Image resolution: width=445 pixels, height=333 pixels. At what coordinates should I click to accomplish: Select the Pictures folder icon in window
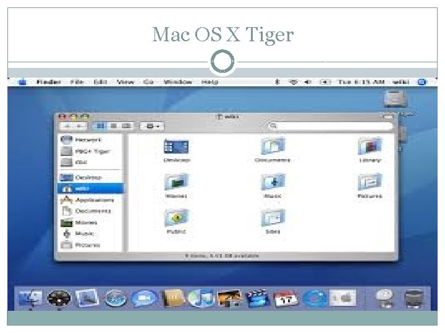370,182
